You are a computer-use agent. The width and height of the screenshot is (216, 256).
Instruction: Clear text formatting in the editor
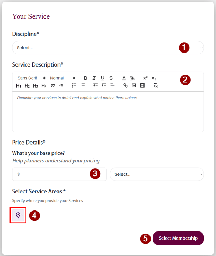click(x=155, y=85)
